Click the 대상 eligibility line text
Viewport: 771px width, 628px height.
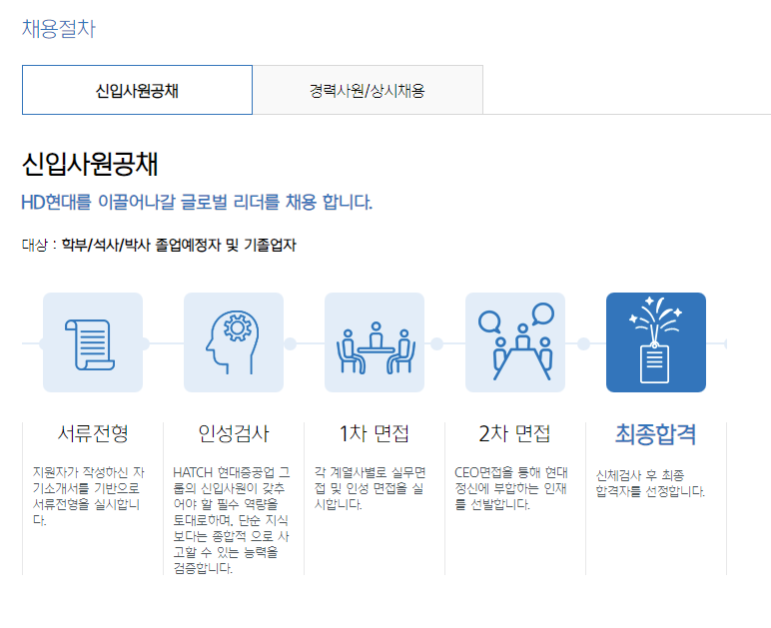pyautogui.click(x=159, y=245)
